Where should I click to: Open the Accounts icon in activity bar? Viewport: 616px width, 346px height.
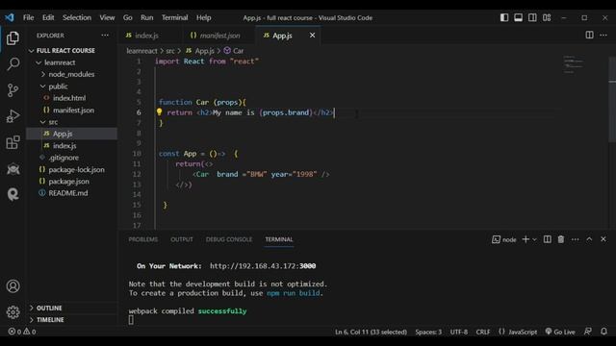coord(13,286)
